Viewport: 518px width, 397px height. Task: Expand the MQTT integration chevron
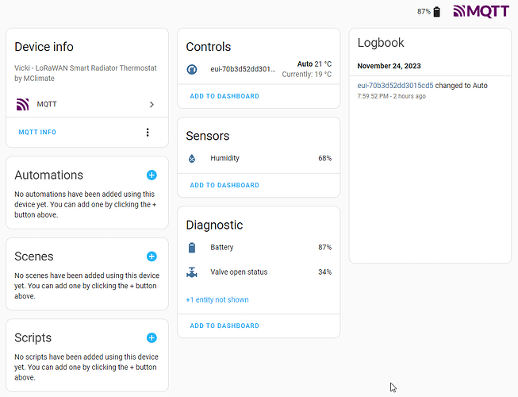click(x=152, y=104)
